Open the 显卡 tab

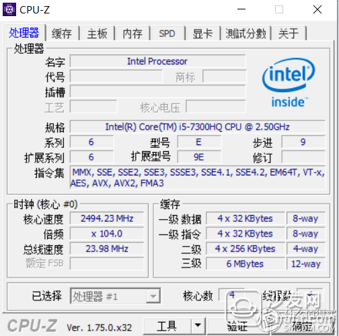(202, 34)
